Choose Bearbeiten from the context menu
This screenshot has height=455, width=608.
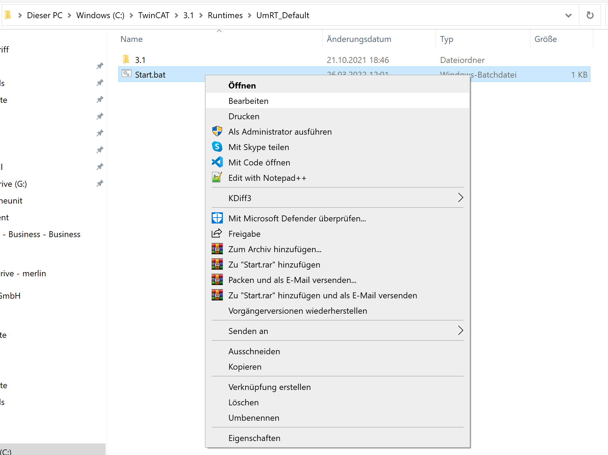338,101
